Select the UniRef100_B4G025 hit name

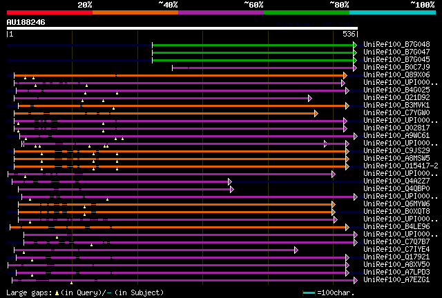point(396,90)
